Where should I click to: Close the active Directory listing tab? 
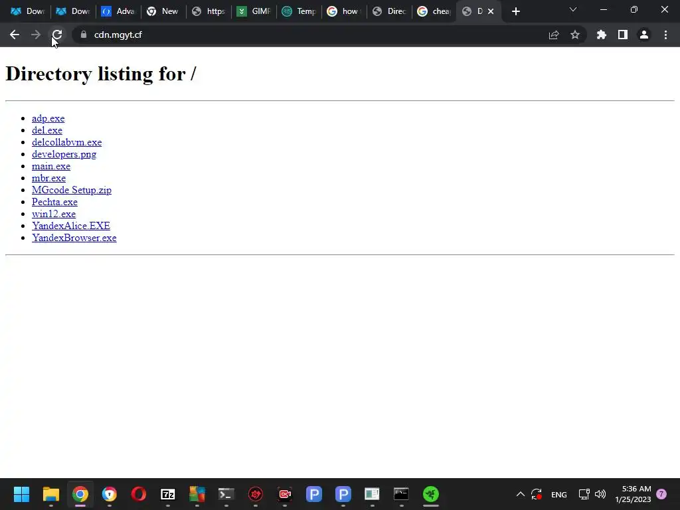[x=491, y=11]
